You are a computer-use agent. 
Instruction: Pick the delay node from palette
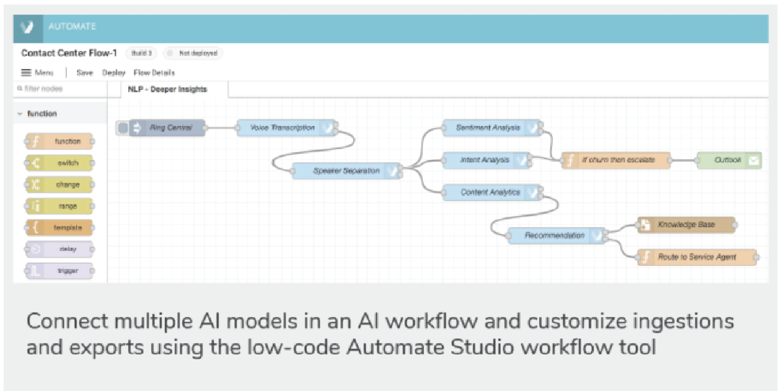tap(60, 249)
